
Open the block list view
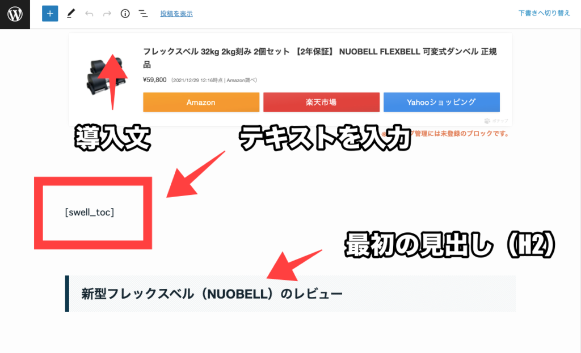coord(143,14)
